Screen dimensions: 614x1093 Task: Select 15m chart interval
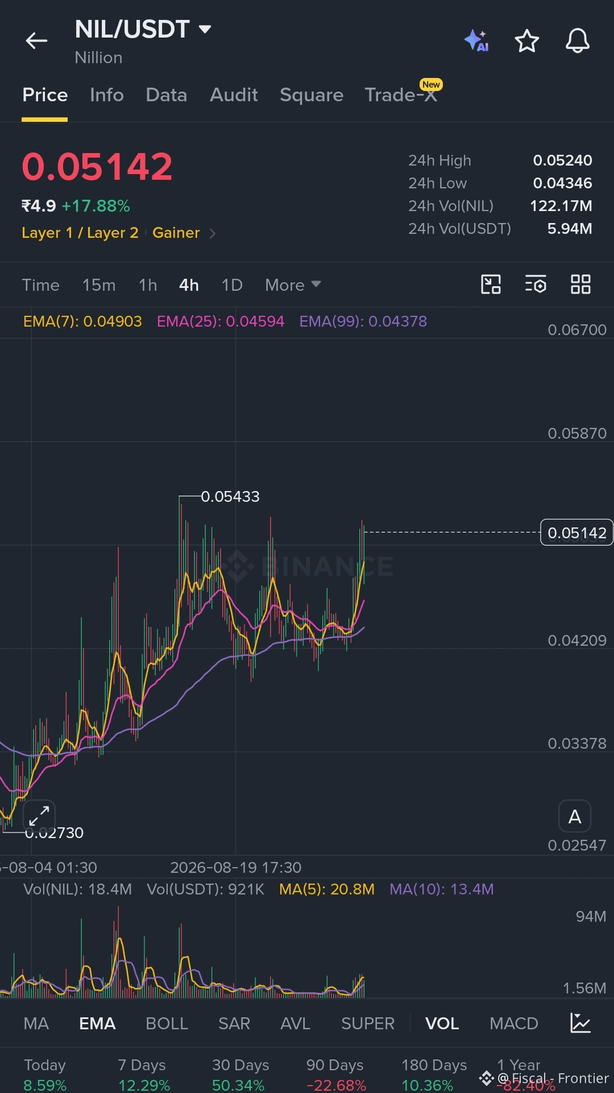point(99,284)
